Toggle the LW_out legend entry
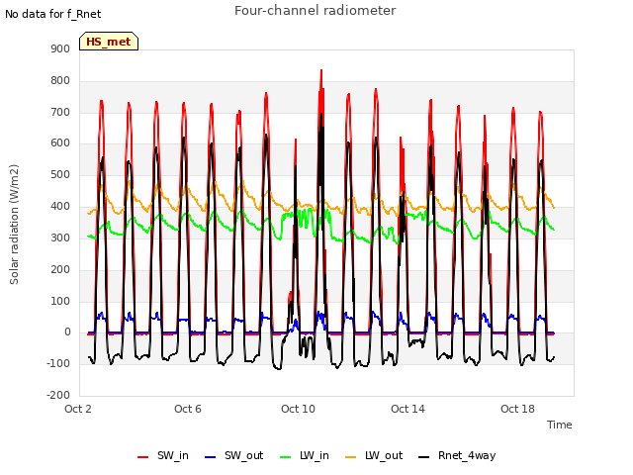Viewport: 633px width, 475px height. (x=374, y=456)
